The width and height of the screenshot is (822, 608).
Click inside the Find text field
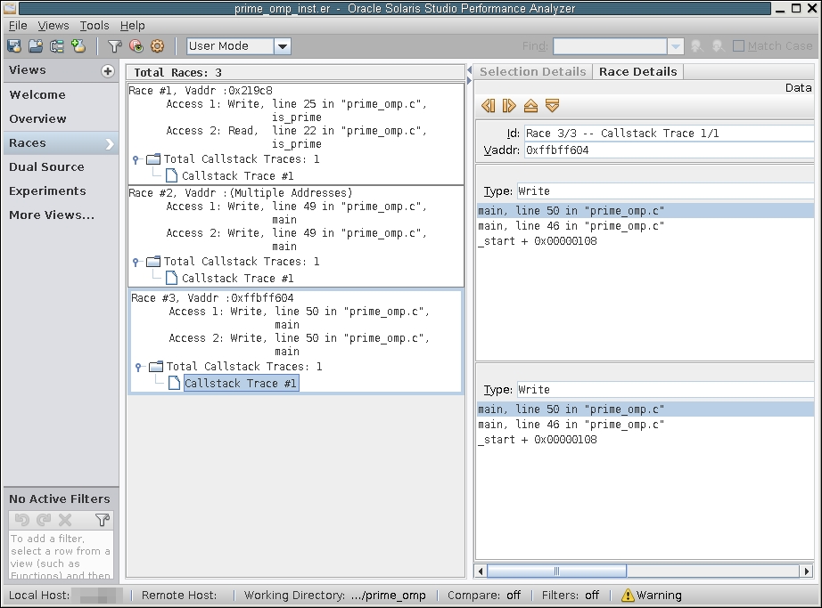[x=609, y=46]
